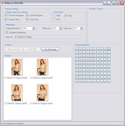
Task: Click the node 4 starting the bottom grid row
Action: point(77,81)
